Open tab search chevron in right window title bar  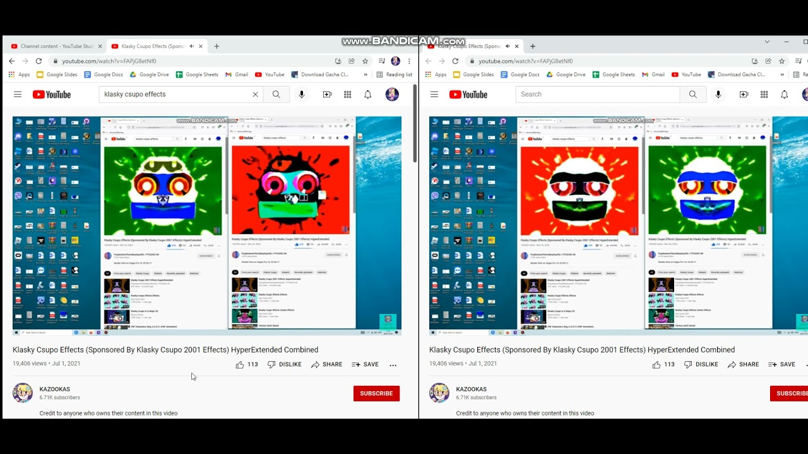click(x=767, y=42)
